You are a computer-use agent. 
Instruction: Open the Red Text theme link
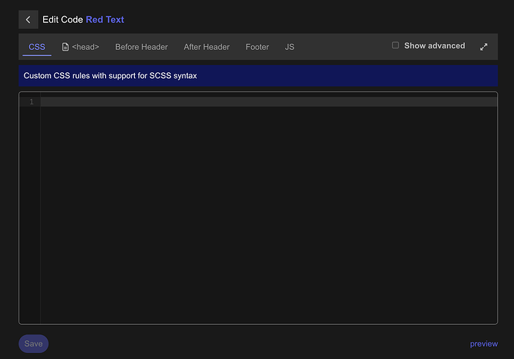click(x=105, y=19)
